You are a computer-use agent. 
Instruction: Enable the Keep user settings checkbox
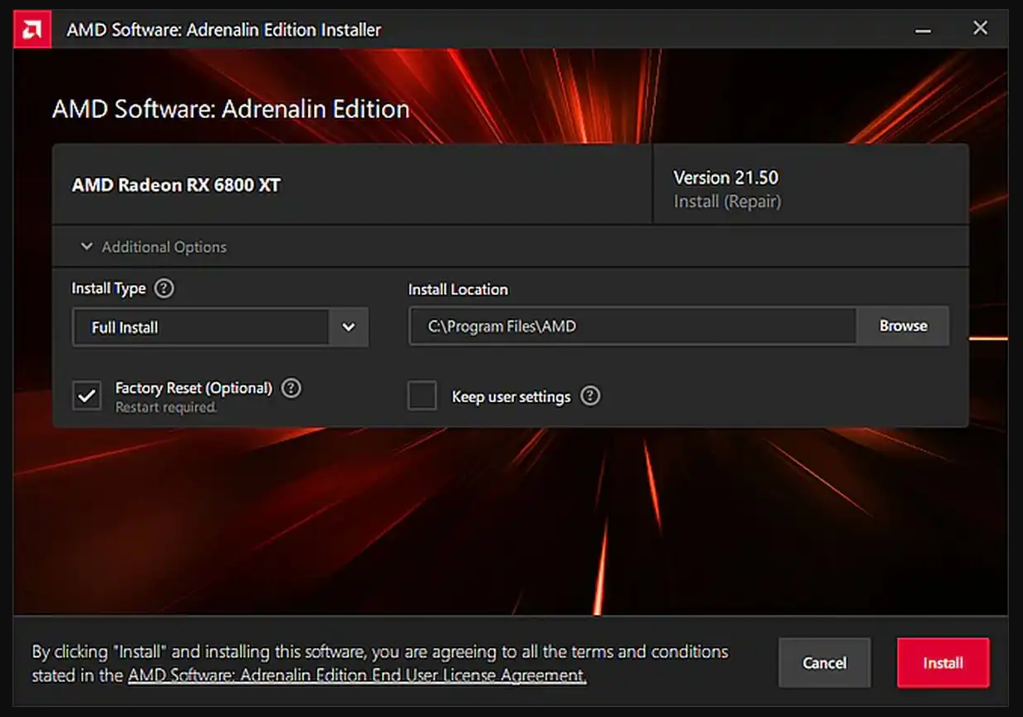422,395
